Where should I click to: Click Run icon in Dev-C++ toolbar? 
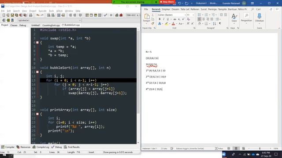pos(91,15)
